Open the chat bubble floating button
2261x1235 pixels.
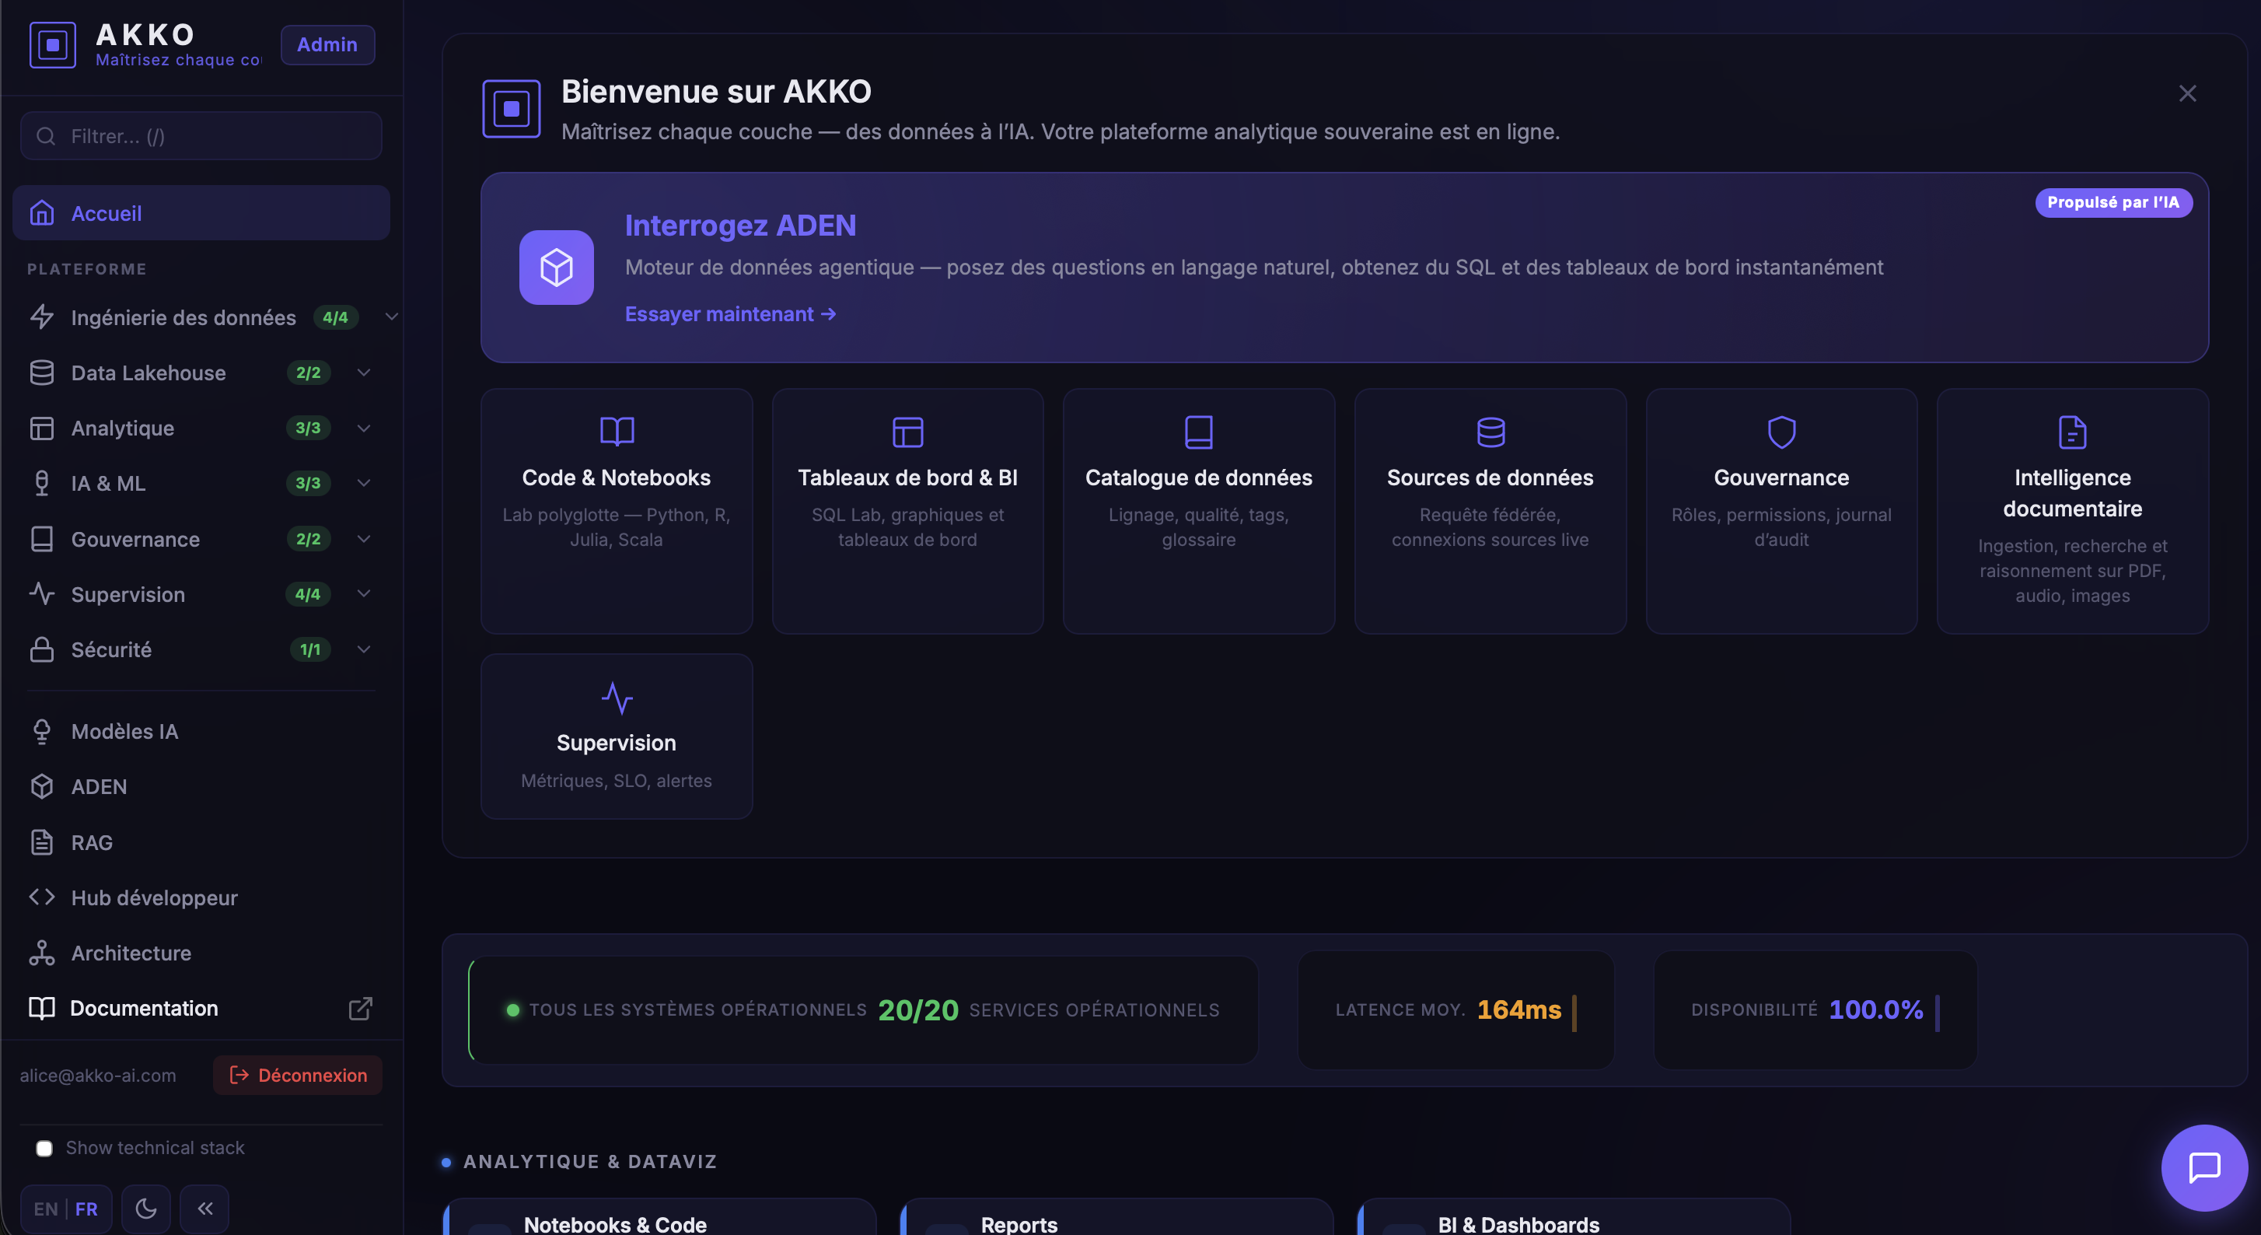coord(2205,1167)
